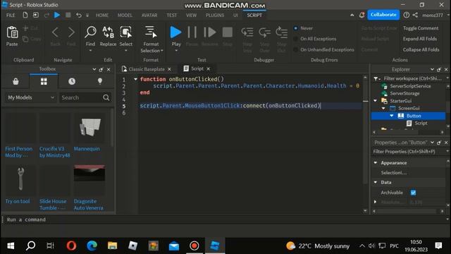Viewport: 451px width, 254px height.
Task: Click the Format Selection icon
Action: 151,32
